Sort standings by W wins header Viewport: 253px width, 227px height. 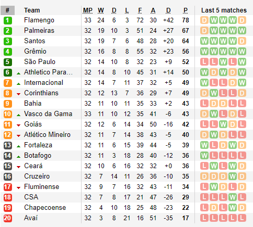point(101,10)
